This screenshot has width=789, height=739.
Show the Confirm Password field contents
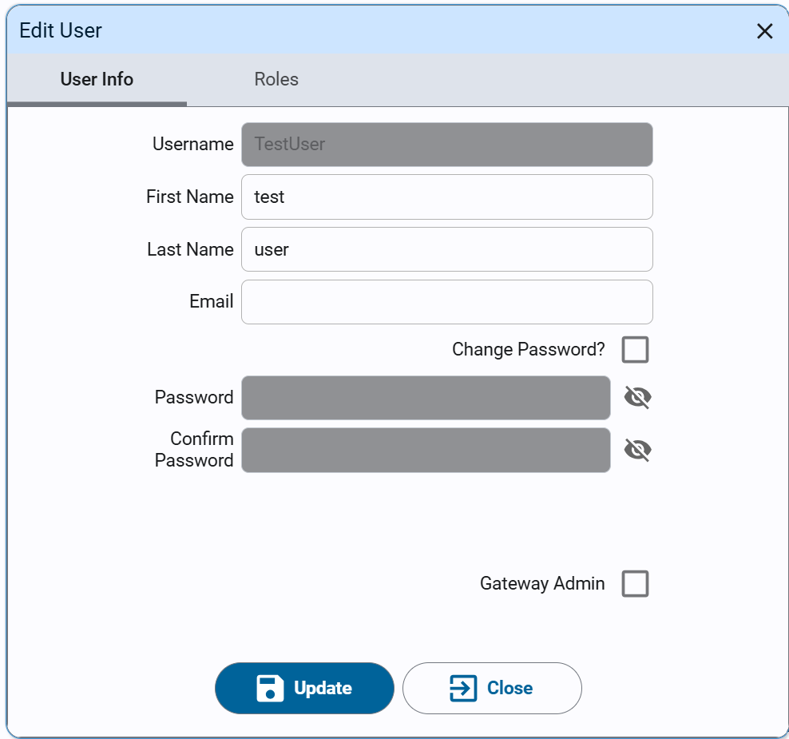tap(637, 450)
